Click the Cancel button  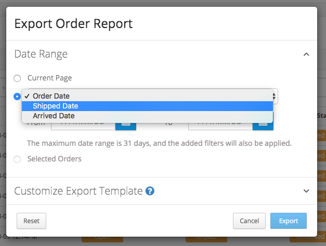249,221
